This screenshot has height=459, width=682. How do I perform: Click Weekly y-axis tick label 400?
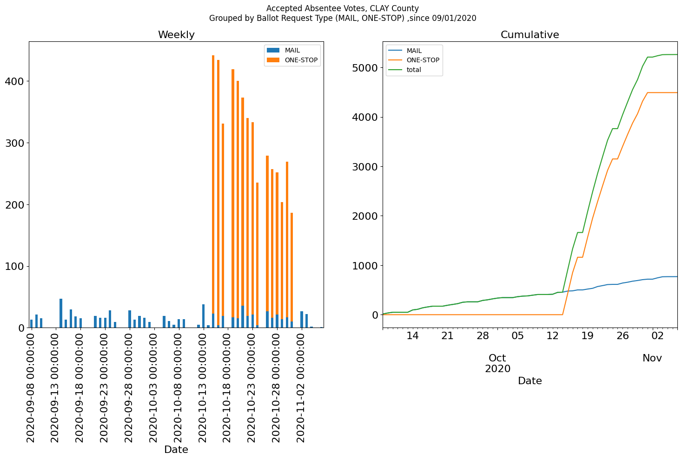(x=16, y=81)
